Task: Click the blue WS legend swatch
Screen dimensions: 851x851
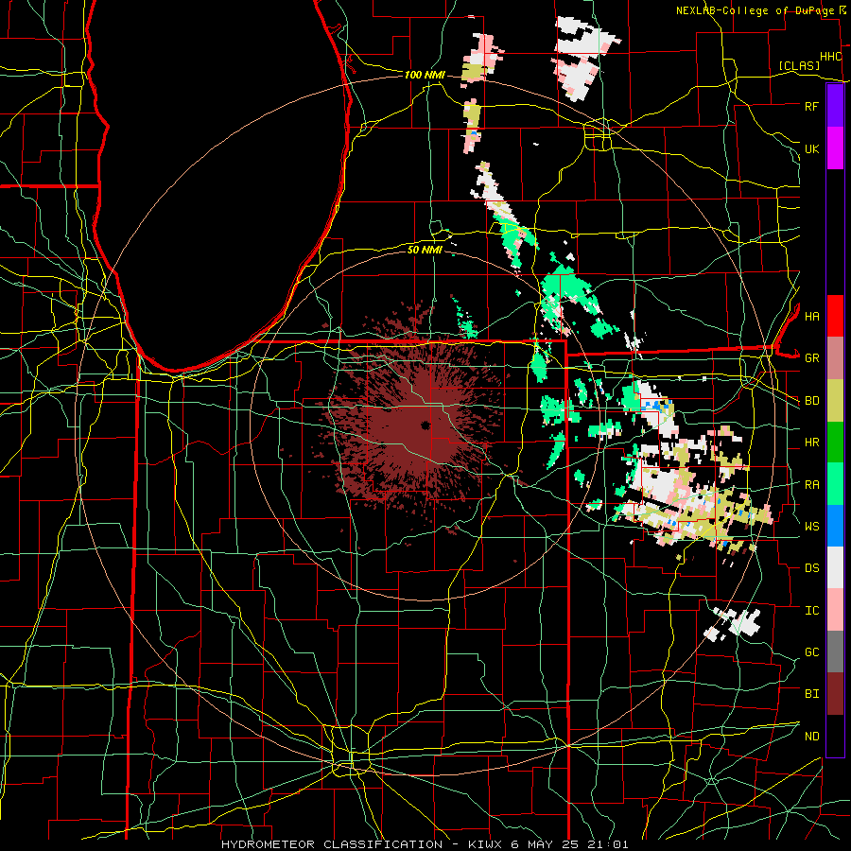Action: [x=835, y=526]
